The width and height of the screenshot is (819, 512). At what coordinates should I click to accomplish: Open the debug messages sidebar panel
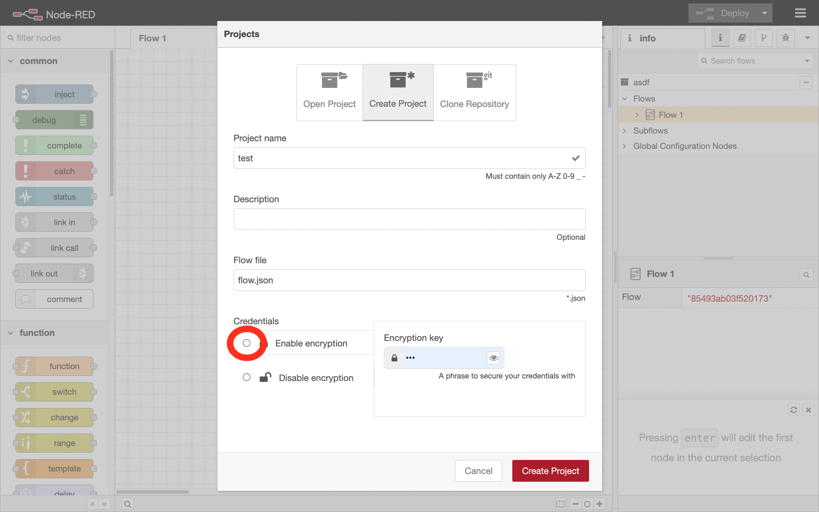point(785,38)
